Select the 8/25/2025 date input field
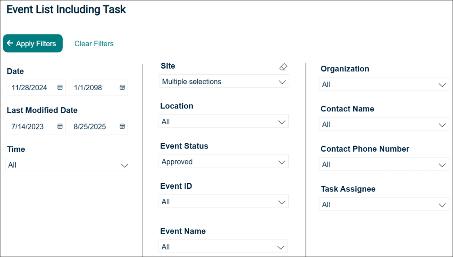The height and width of the screenshot is (257, 453). (x=98, y=127)
